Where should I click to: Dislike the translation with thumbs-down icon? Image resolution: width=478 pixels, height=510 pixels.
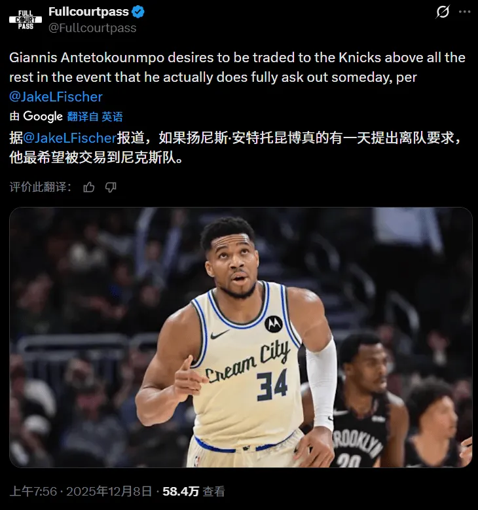point(111,187)
